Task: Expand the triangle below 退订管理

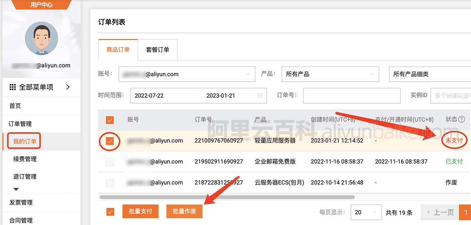Action: (16, 189)
